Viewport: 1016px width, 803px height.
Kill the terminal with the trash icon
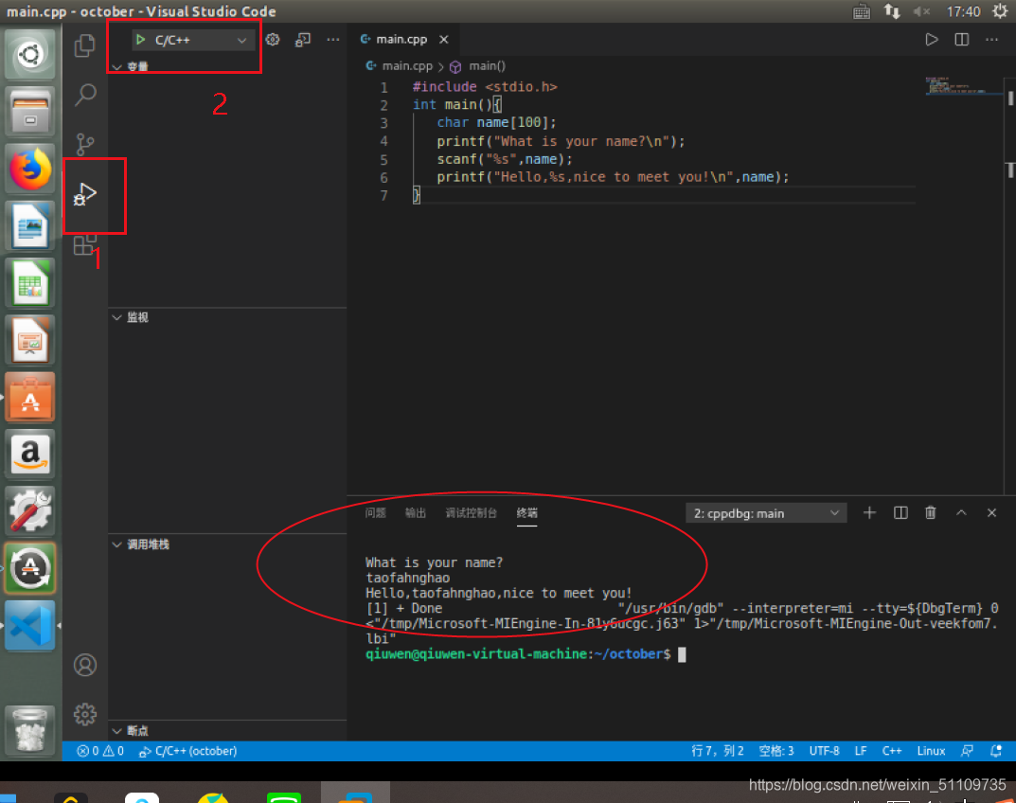coord(931,513)
